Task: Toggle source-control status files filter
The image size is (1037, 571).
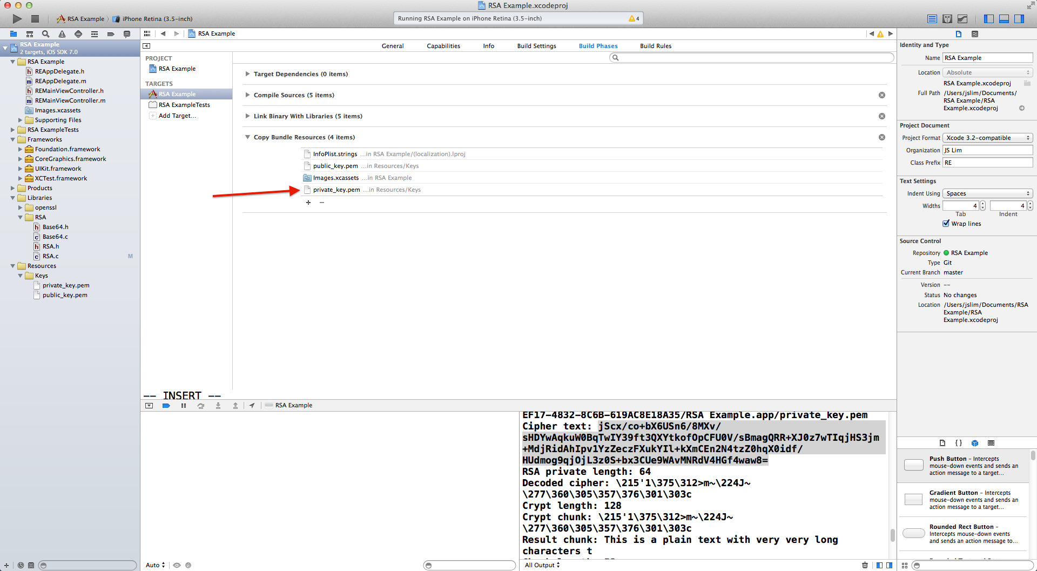Action: coord(31,565)
